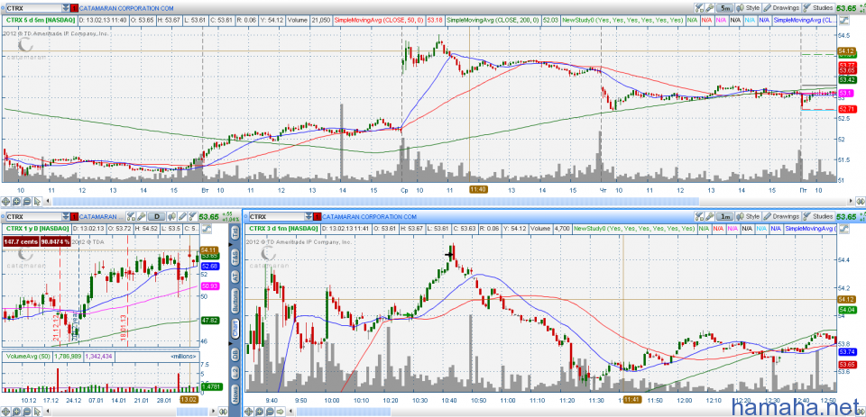The height and width of the screenshot is (417, 866).
Task: Change the 5m timeframe in top chart
Action: coord(724,8)
